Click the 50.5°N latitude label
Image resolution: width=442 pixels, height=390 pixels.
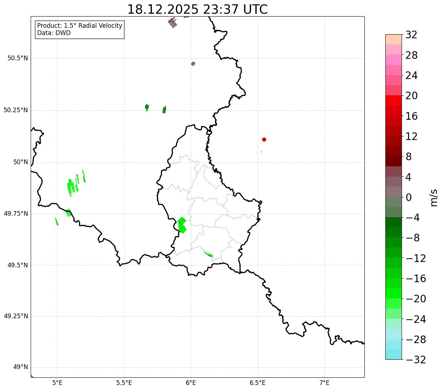(18, 58)
